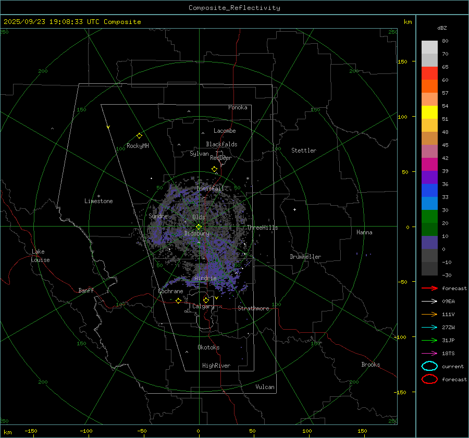Screen dimensions: 469x438
Task: Click the cyan current ellipse icon
Action: [x=429, y=366]
